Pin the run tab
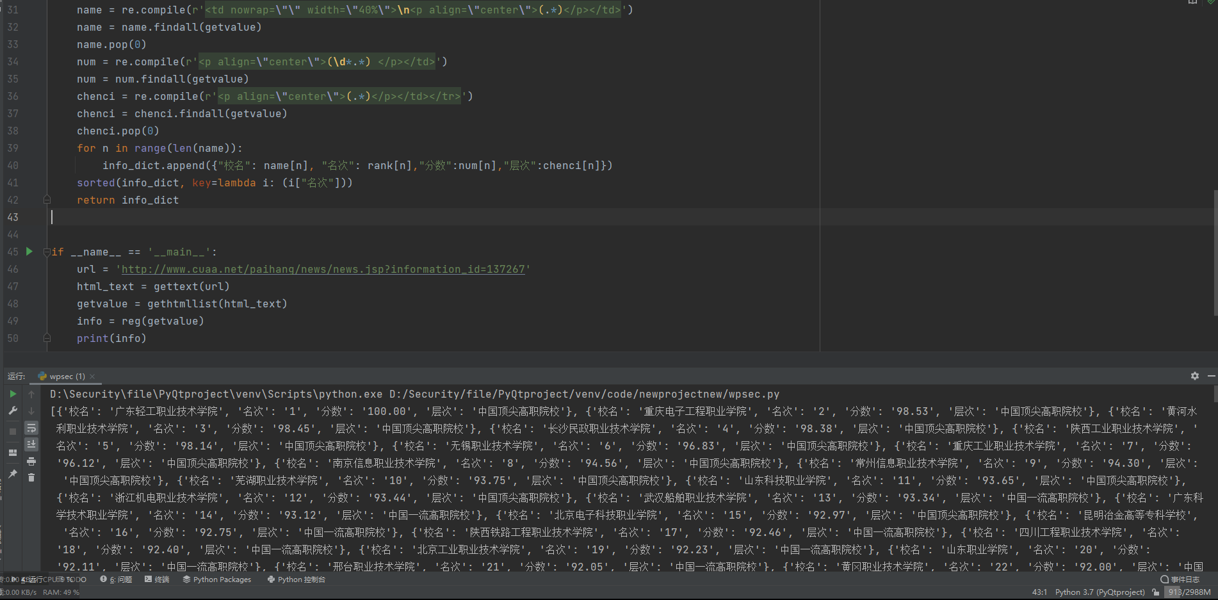The height and width of the screenshot is (600, 1218). tap(13, 474)
